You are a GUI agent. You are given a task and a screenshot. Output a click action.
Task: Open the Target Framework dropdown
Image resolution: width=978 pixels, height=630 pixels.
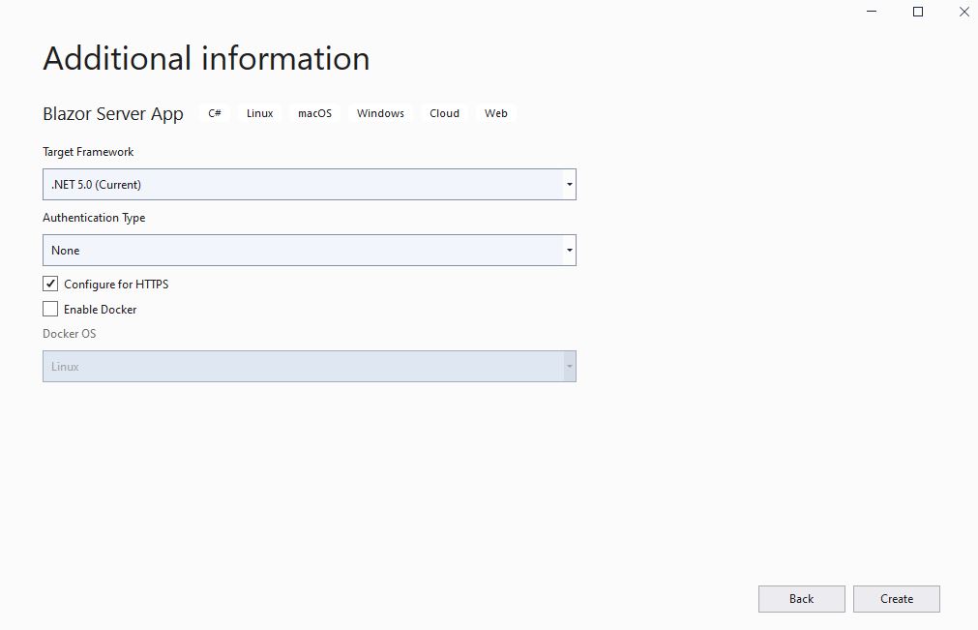tap(310, 185)
